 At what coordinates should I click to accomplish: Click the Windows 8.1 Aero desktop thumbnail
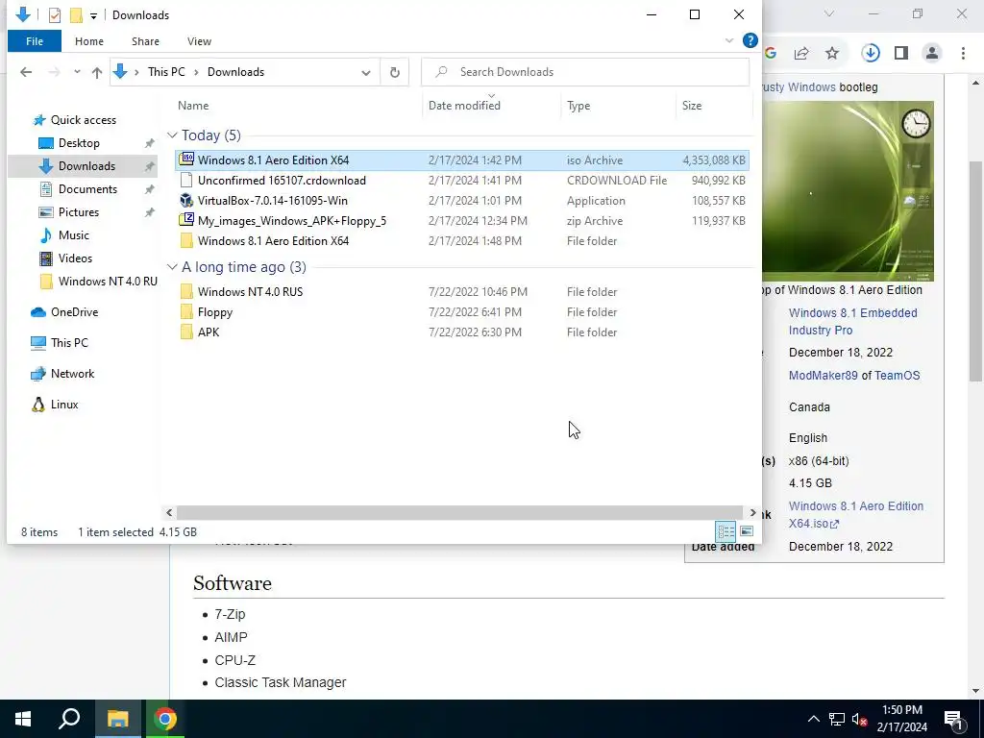(x=848, y=191)
